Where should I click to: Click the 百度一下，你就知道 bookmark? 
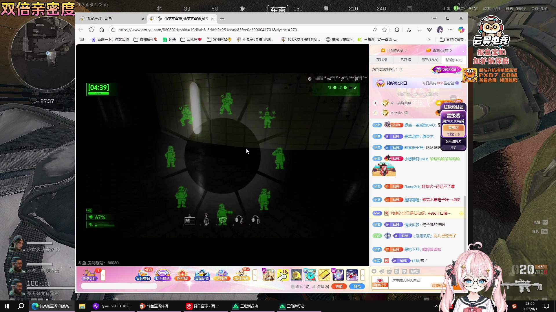click(110, 40)
